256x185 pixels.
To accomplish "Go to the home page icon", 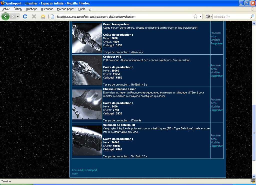I will click(x=43, y=16).
